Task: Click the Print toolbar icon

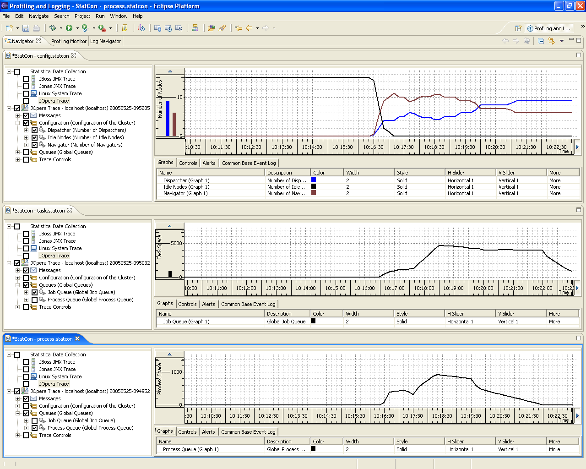Action: [36, 28]
